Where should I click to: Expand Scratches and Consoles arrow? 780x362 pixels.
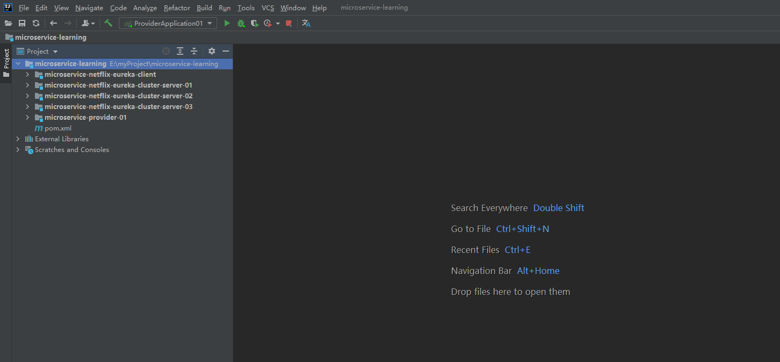[18, 149]
